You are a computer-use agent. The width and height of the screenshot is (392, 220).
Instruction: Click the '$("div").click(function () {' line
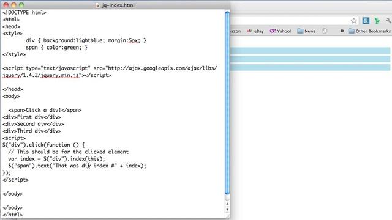tap(43, 145)
